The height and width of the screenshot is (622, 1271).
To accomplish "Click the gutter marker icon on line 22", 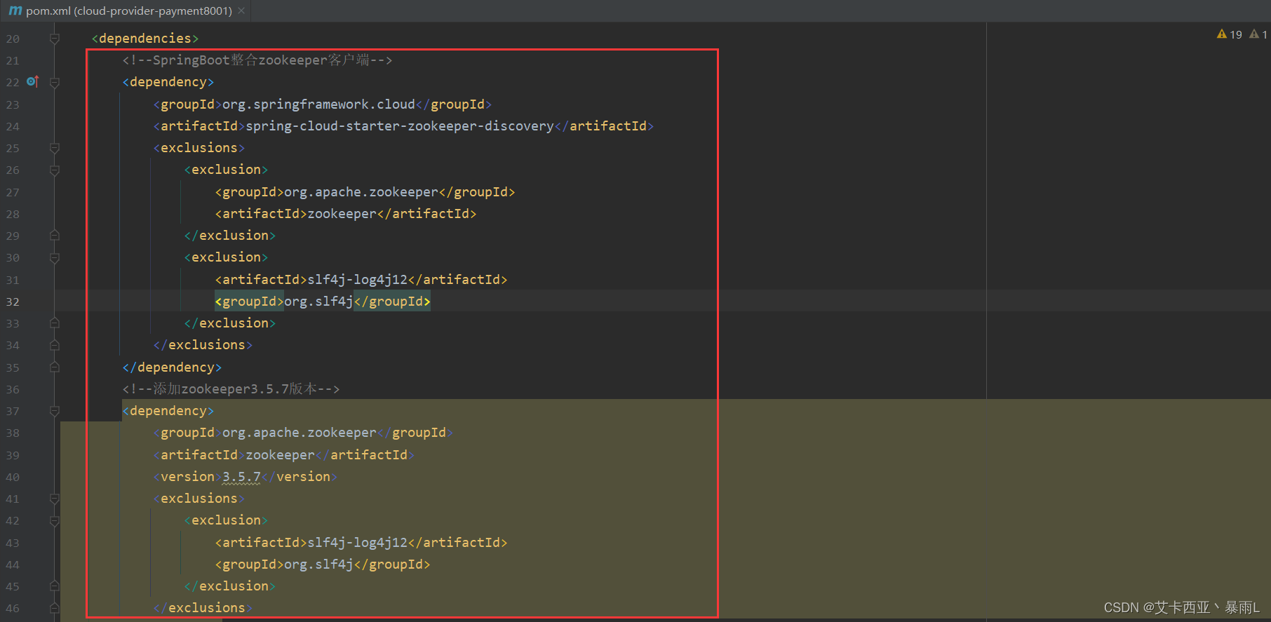I will pos(32,81).
